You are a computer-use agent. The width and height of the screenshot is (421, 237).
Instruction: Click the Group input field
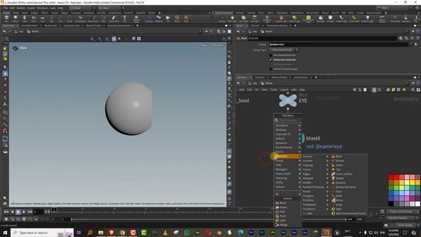pos(339,44)
